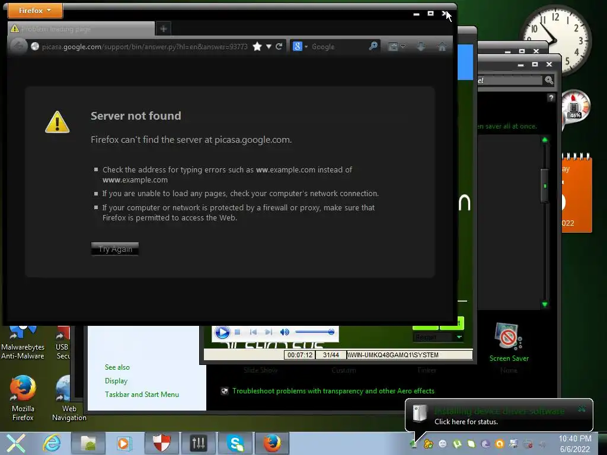Screen dimensions: 607x455
Task: Click the Try Again button
Action: 115,249
